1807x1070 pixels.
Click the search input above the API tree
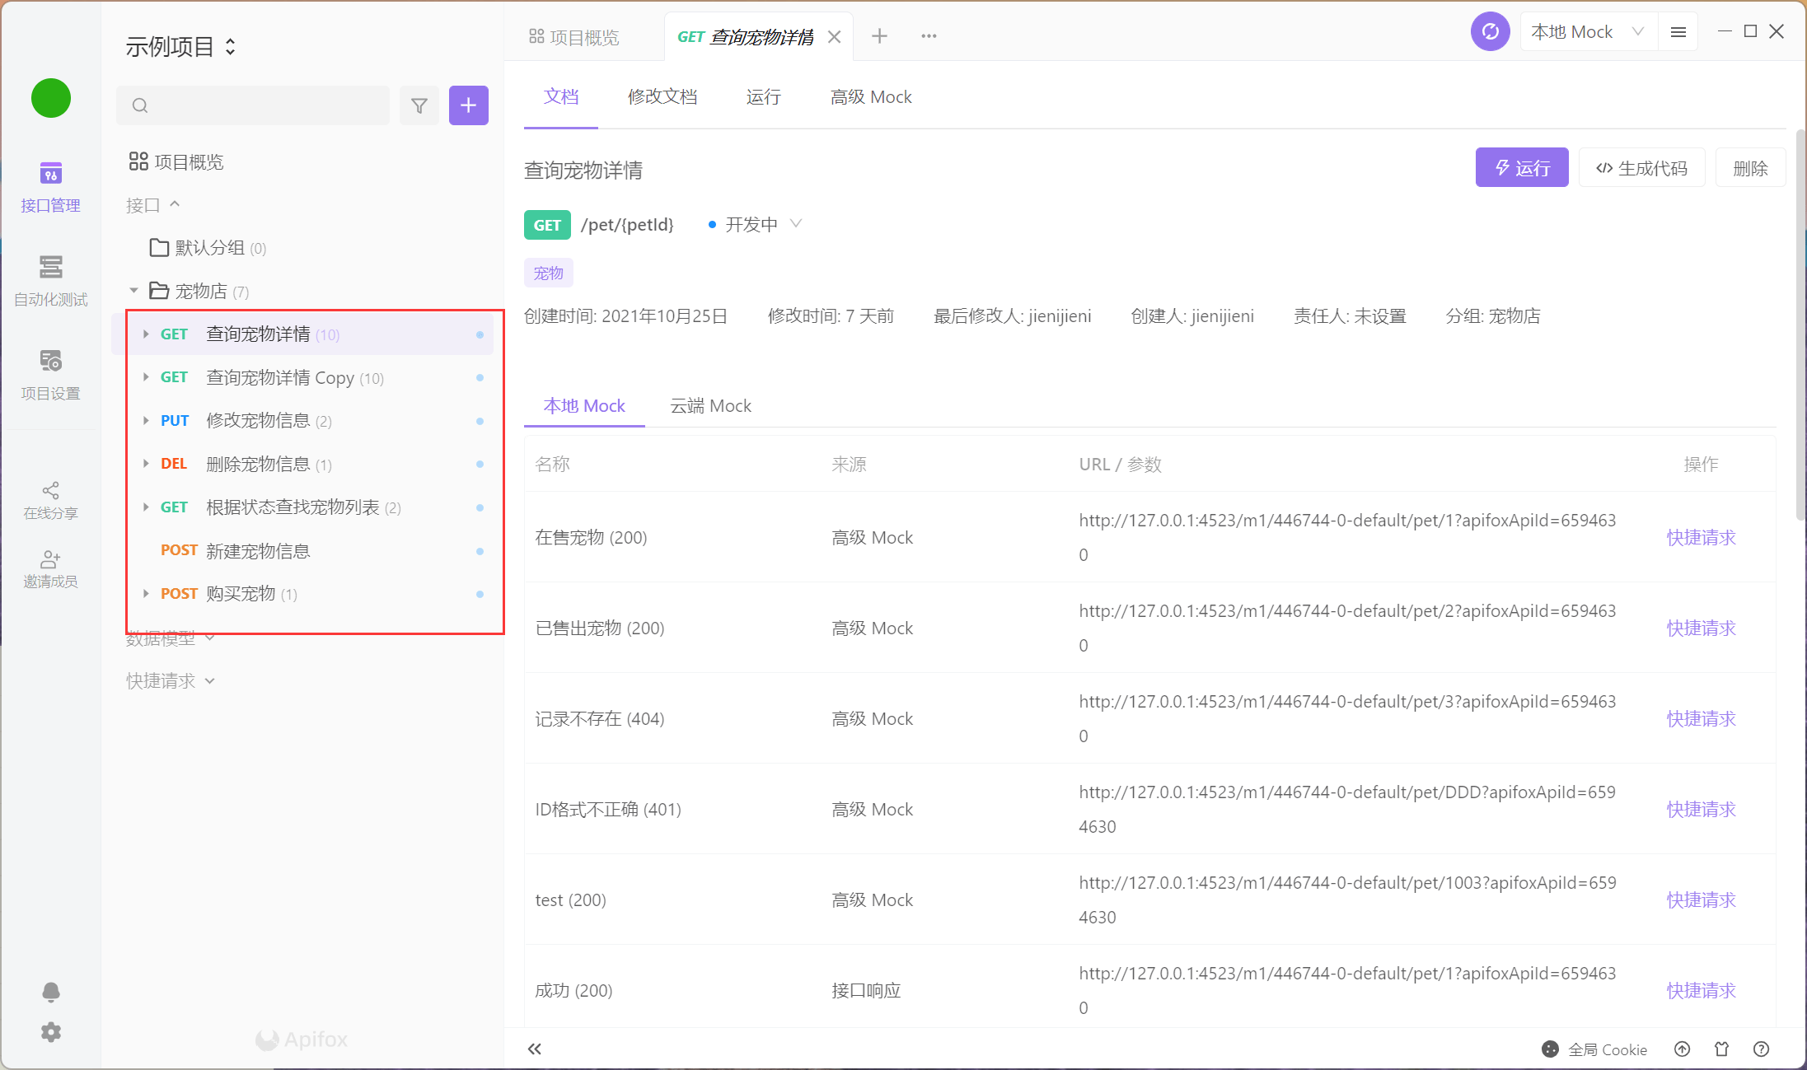click(252, 105)
